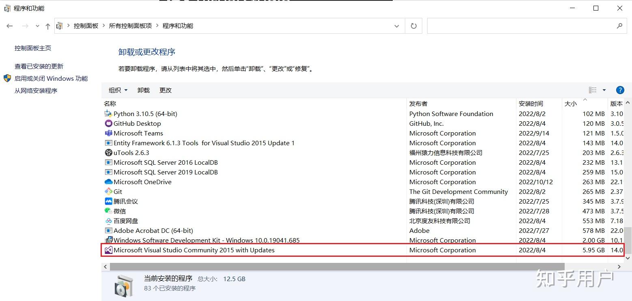
Task: Select the Git program name
Action: (x=118, y=191)
